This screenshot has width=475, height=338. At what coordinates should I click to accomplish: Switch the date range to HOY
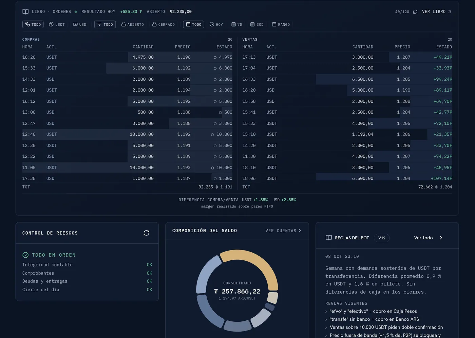[x=216, y=24]
